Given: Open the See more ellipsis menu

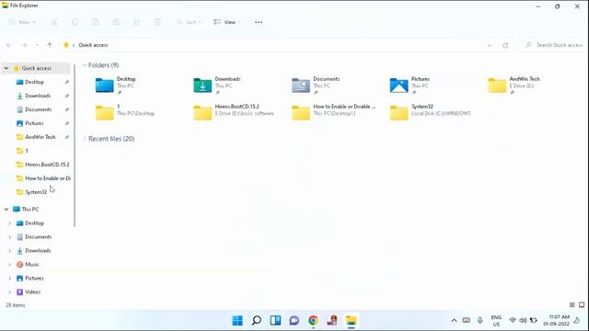Looking at the screenshot, I should [x=259, y=22].
